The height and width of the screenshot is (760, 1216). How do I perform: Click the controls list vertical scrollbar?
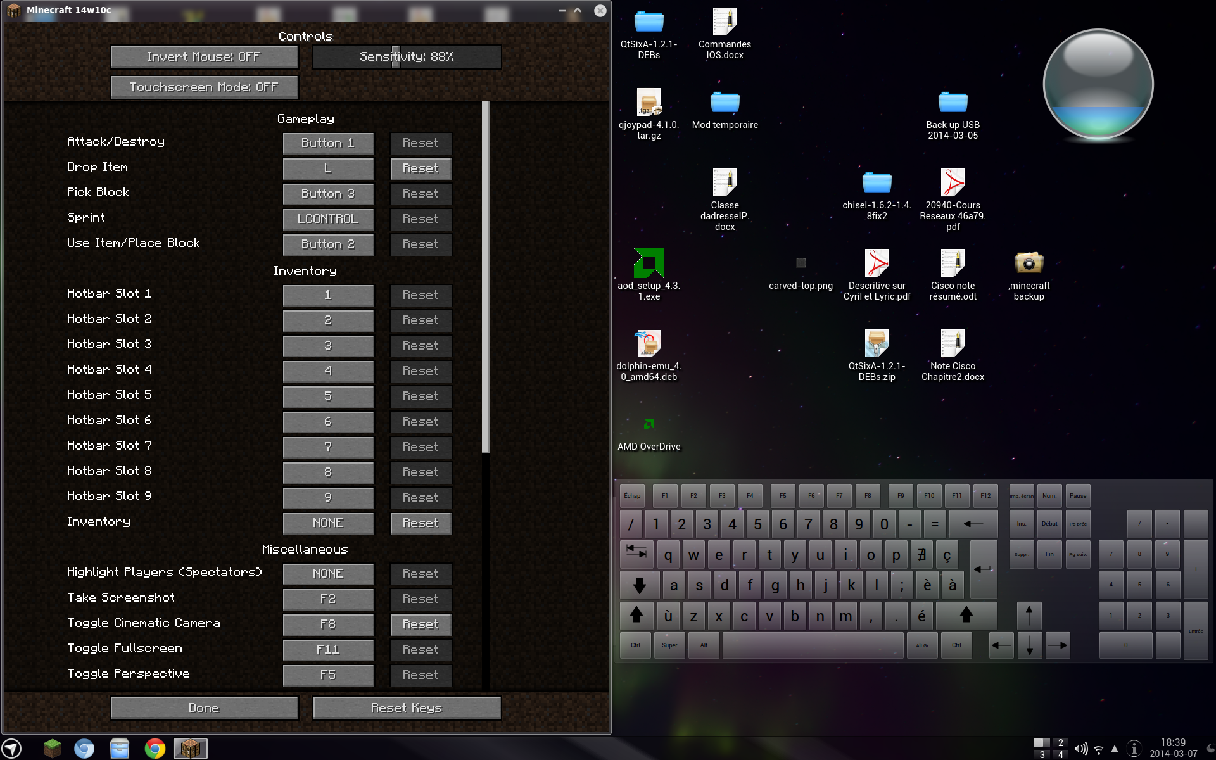pos(485,277)
